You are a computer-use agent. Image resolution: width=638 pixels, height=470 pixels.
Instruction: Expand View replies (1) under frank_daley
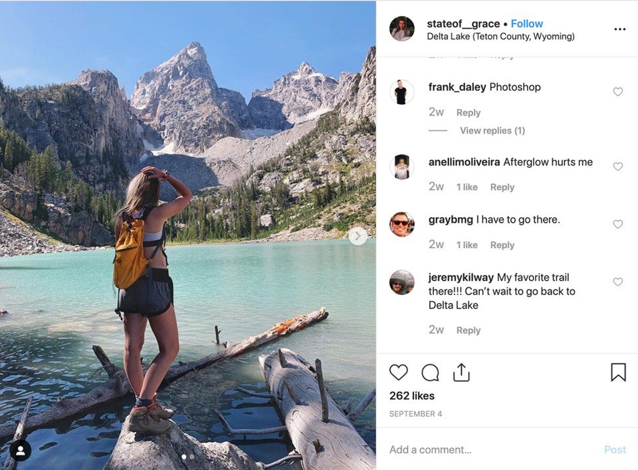coord(492,131)
